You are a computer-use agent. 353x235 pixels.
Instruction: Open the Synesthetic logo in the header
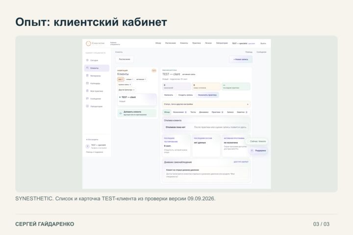click(95, 43)
